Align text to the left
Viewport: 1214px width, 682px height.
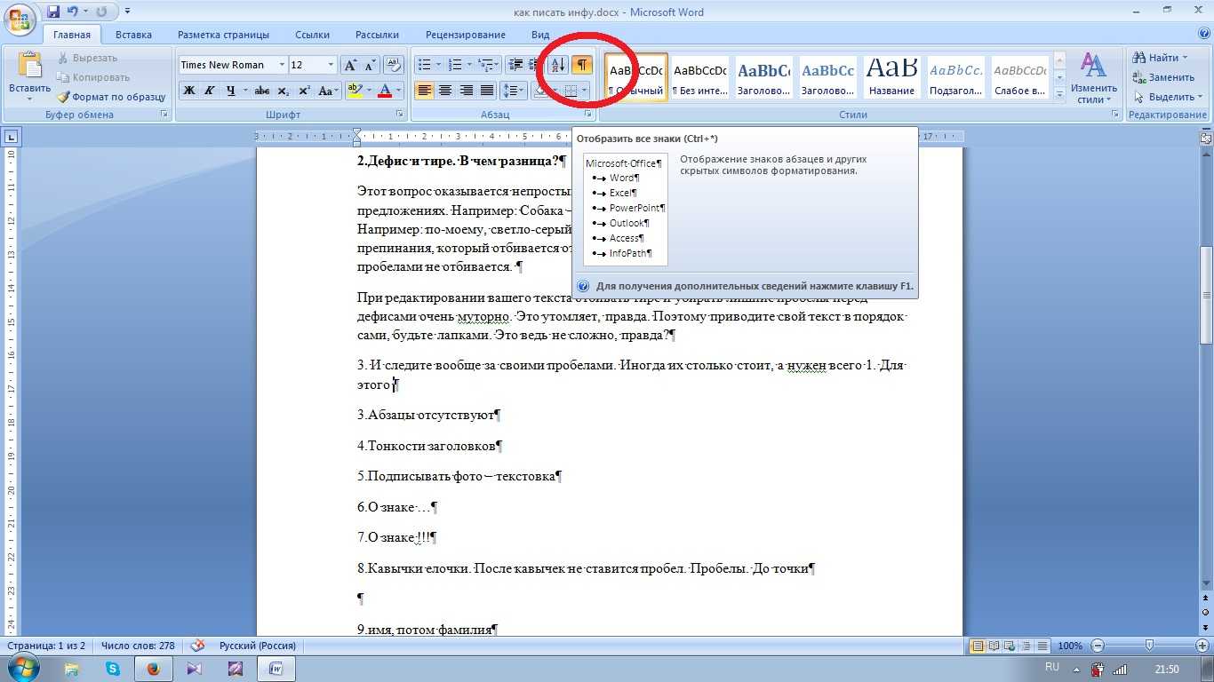pos(425,91)
